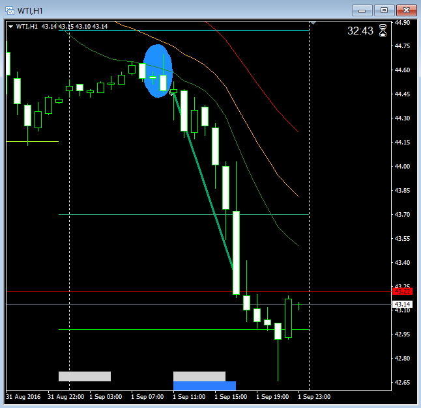This screenshot has height=408, width=421.
Task: Maximize the WTI,H1 chart window
Action: click(x=384, y=10)
